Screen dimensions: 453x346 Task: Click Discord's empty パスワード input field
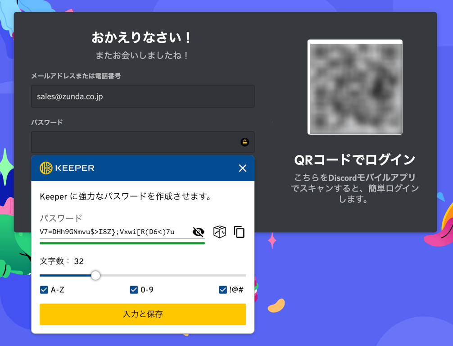coord(135,142)
